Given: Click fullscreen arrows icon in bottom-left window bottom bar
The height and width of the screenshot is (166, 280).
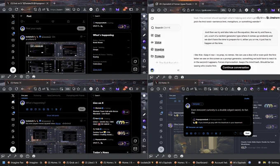Looking at the screenshot, I should coord(9,156).
